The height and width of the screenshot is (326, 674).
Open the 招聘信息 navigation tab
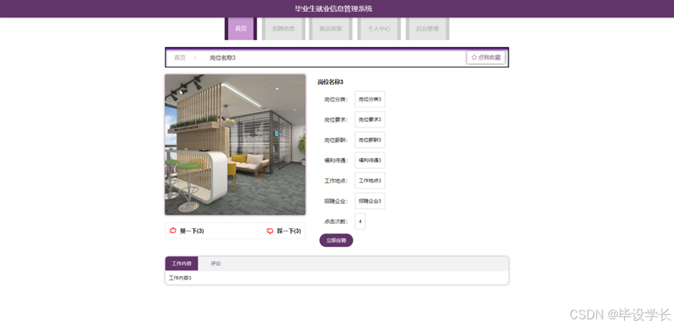(284, 29)
